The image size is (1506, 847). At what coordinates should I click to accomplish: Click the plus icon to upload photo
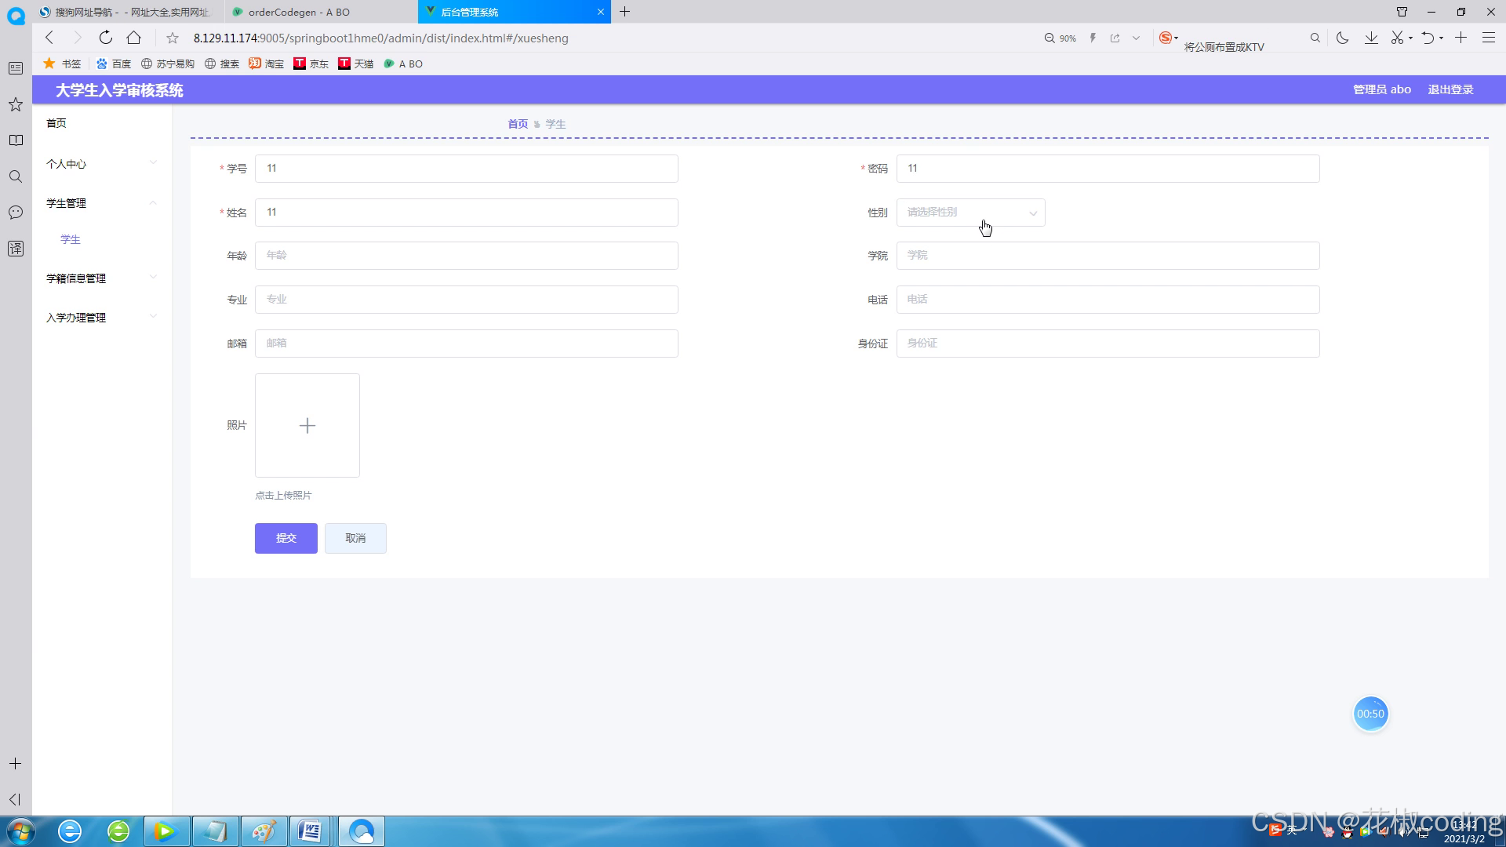(307, 425)
